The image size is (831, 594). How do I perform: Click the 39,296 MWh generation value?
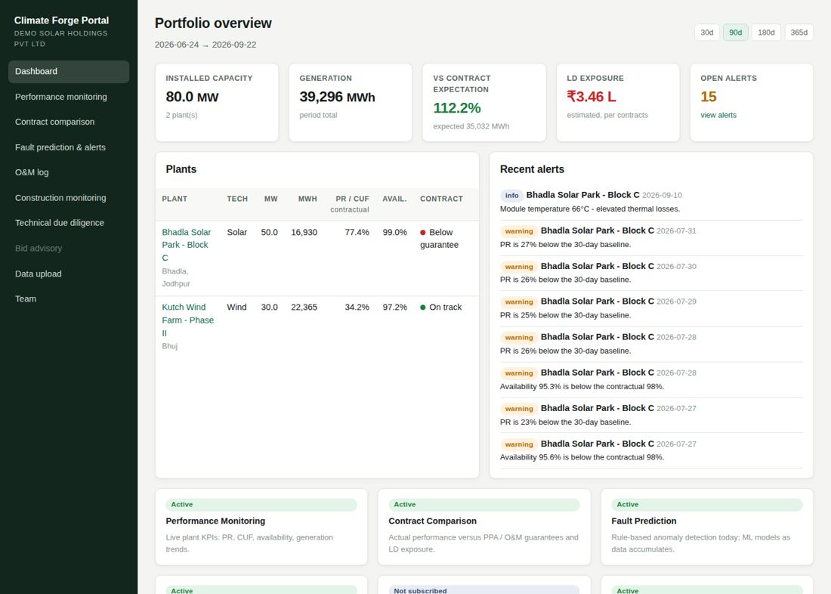pos(337,97)
